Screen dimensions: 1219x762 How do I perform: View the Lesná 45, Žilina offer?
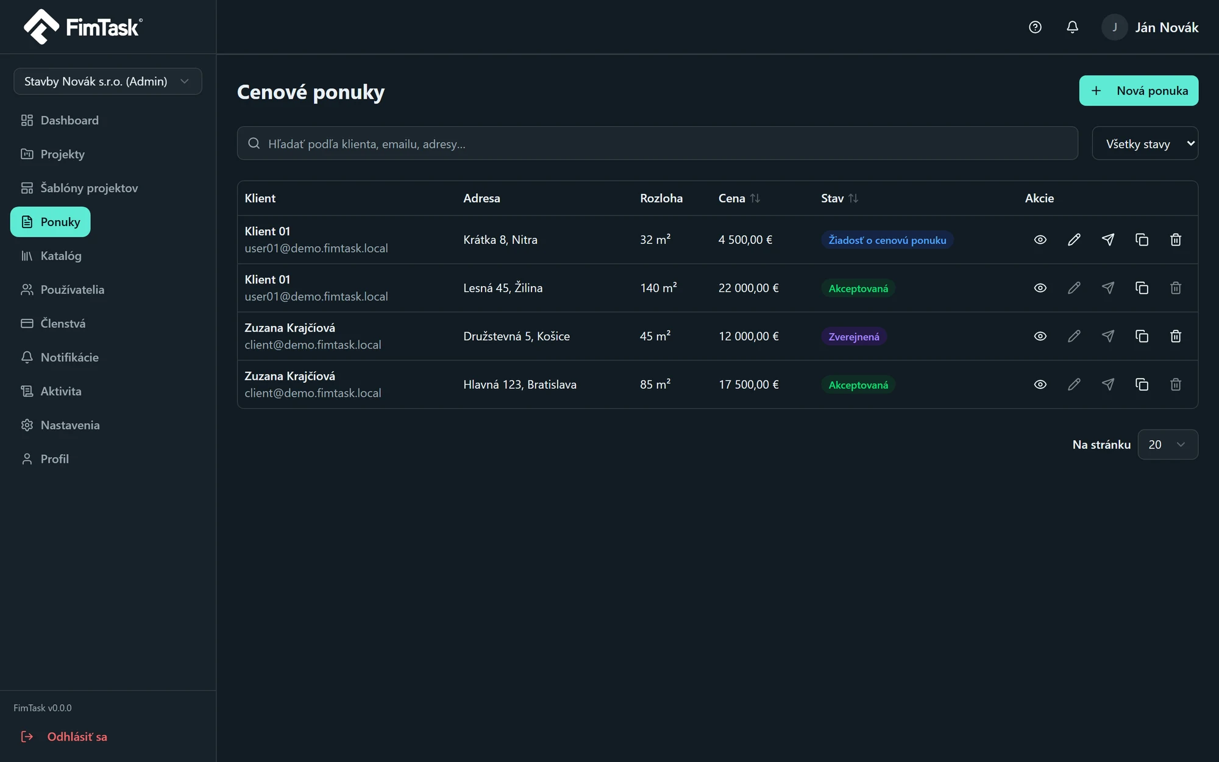click(1040, 288)
